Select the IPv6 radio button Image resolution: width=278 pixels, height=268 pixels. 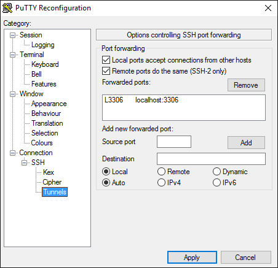216,183
